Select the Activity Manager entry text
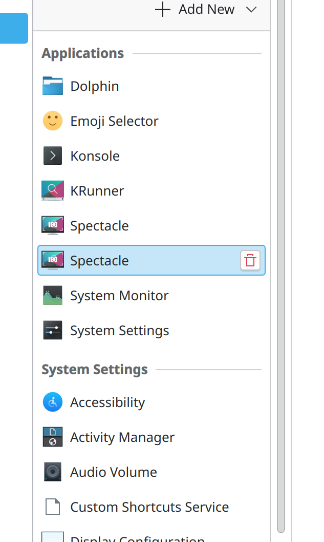The image size is (324, 542). [123, 437]
